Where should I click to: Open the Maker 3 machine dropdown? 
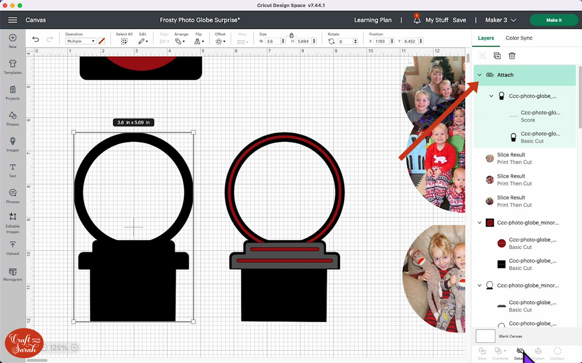click(x=501, y=20)
